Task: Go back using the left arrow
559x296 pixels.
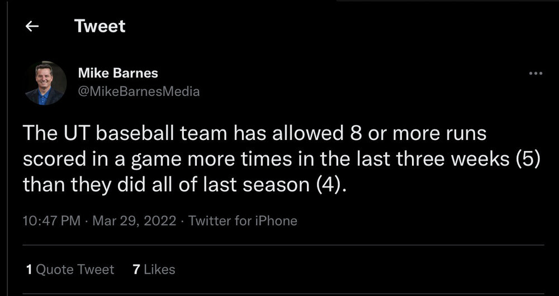Action: coord(32,26)
